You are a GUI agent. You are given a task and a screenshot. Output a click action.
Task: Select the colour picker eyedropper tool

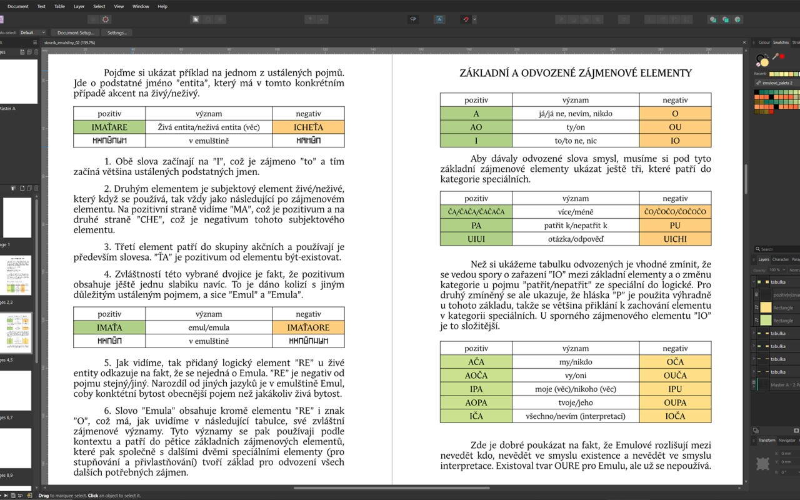click(x=775, y=57)
